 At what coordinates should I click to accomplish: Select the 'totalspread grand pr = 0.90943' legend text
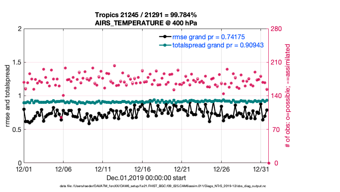click(x=218, y=45)
